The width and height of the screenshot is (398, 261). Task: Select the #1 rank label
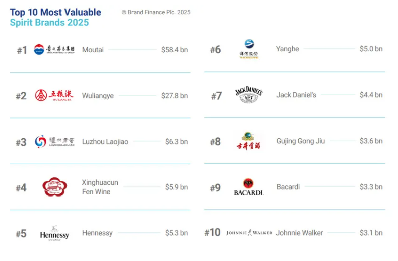point(22,50)
